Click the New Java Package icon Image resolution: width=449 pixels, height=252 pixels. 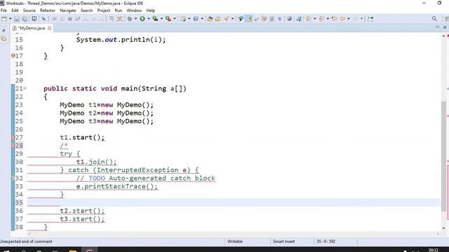pos(183,19)
